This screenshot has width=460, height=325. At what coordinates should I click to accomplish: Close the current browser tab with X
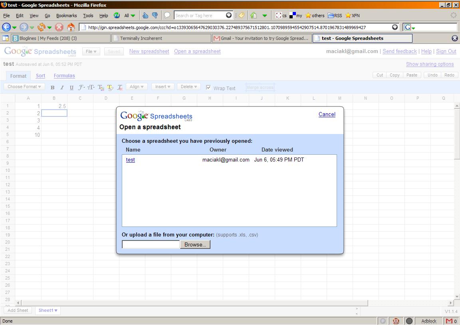pyautogui.click(x=455, y=38)
